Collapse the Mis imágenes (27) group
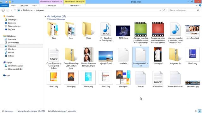Image resolution: width=202 pixels, height=113 pixels. click(x=45, y=16)
